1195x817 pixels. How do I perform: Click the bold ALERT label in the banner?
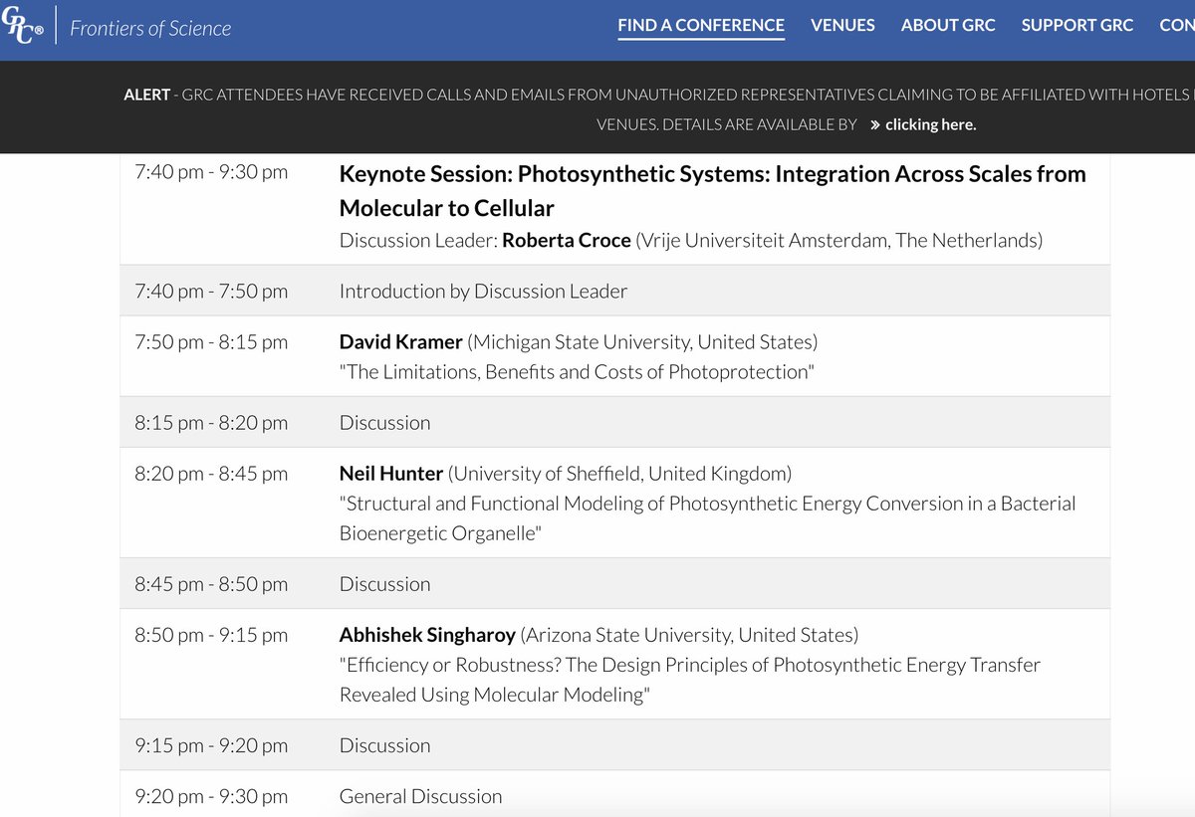(x=146, y=95)
